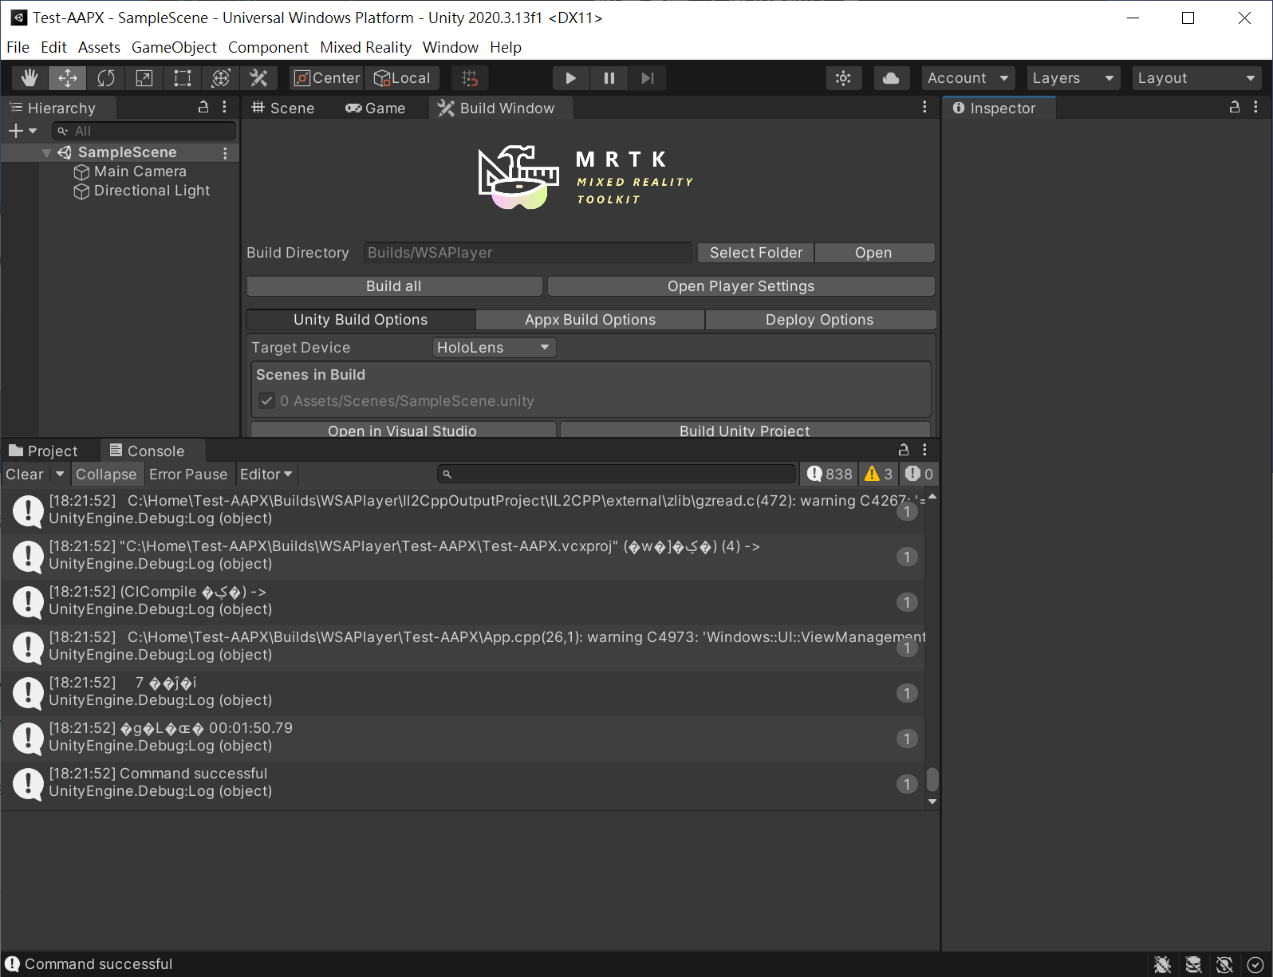Select the Move tool
The width and height of the screenshot is (1273, 977).
(x=68, y=78)
